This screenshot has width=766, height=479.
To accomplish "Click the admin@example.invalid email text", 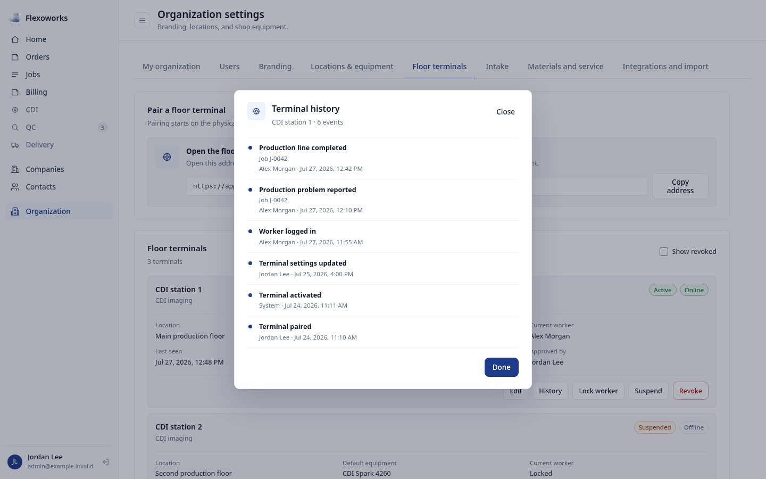I will (x=61, y=466).
